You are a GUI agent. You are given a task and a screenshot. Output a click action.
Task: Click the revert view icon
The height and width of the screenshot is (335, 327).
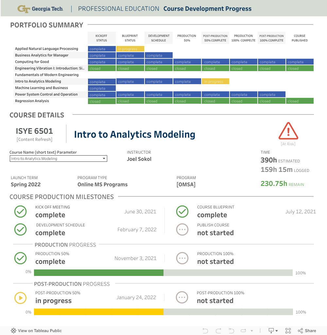(x=232, y=331)
